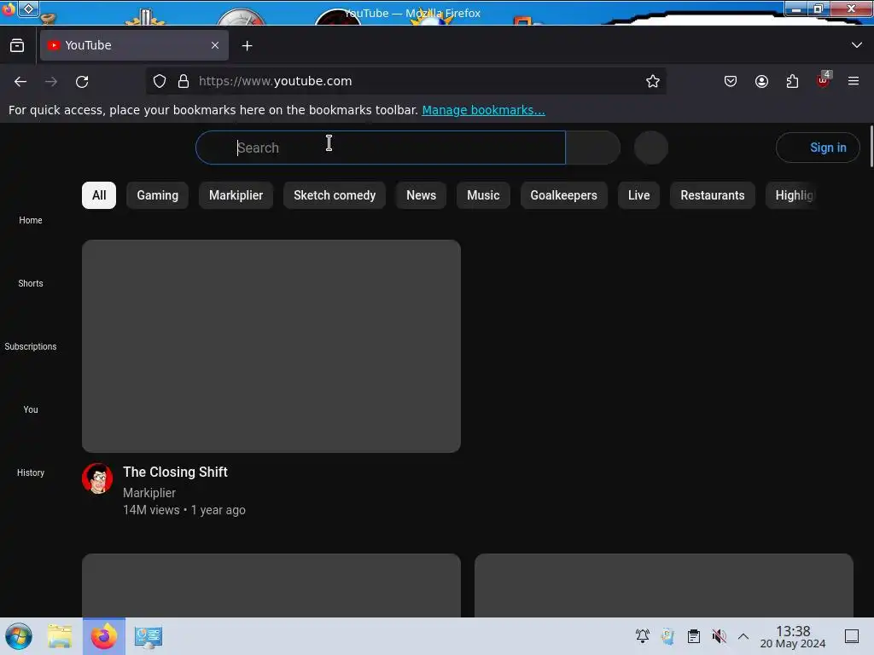Open uBlock Origin extension icon
Screen dimensions: 874x655
[824, 80]
